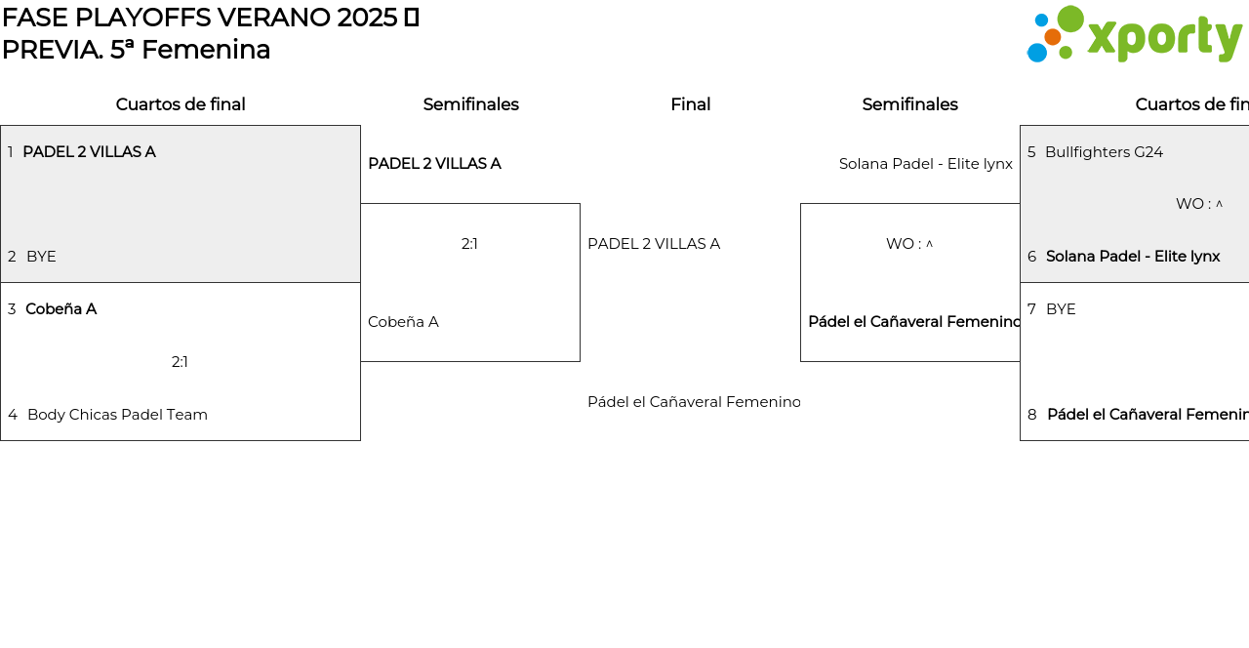This screenshot has height=648, width=1249.
Task: Click the left 'Cuartos de final' column header
Action: [x=181, y=104]
